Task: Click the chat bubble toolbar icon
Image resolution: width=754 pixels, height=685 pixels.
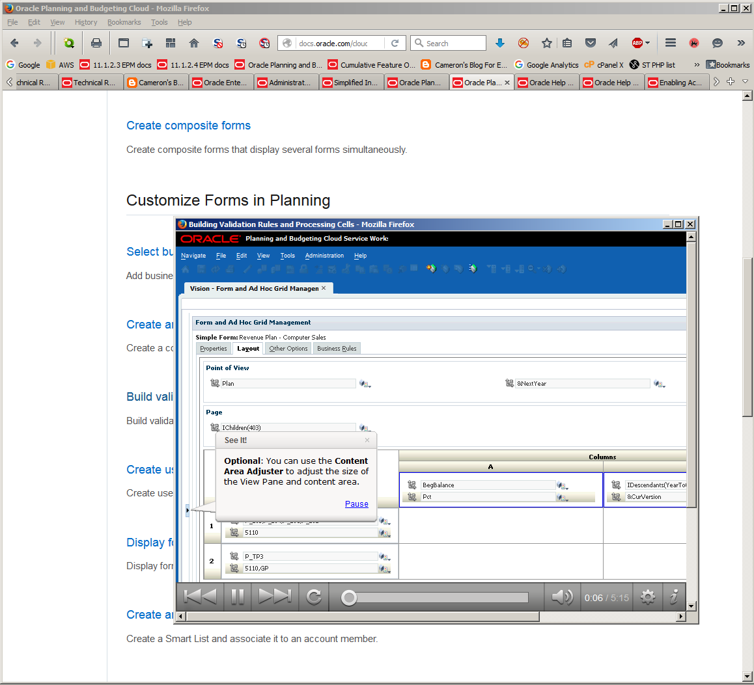Action: (717, 43)
